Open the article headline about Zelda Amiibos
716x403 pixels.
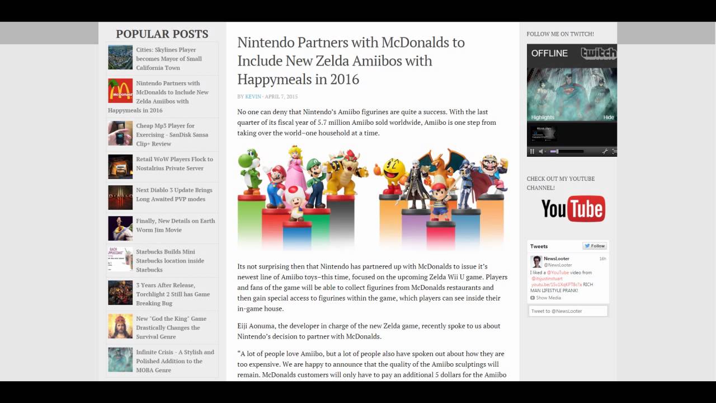(x=351, y=60)
